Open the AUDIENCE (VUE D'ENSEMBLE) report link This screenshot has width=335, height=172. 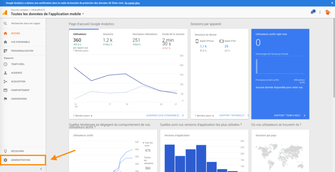tap(165, 116)
